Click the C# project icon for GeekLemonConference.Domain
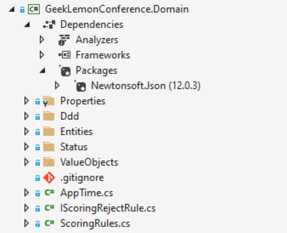The width and height of the screenshot is (287, 233). 34,9
